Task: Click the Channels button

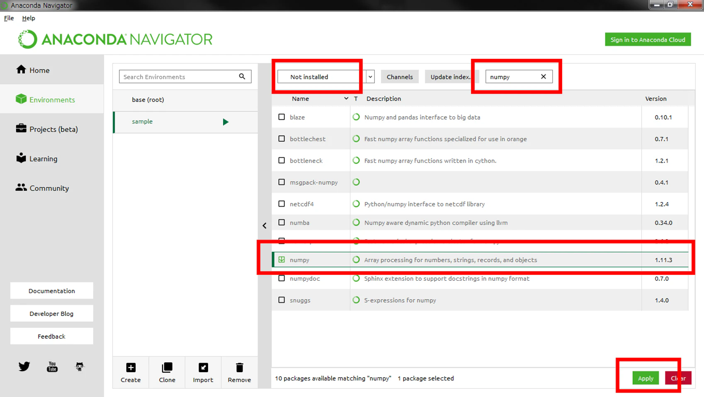Action: (400, 77)
